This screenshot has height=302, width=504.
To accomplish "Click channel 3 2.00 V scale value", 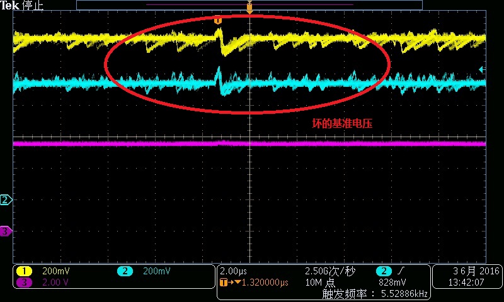I will pyautogui.click(x=55, y=282).
